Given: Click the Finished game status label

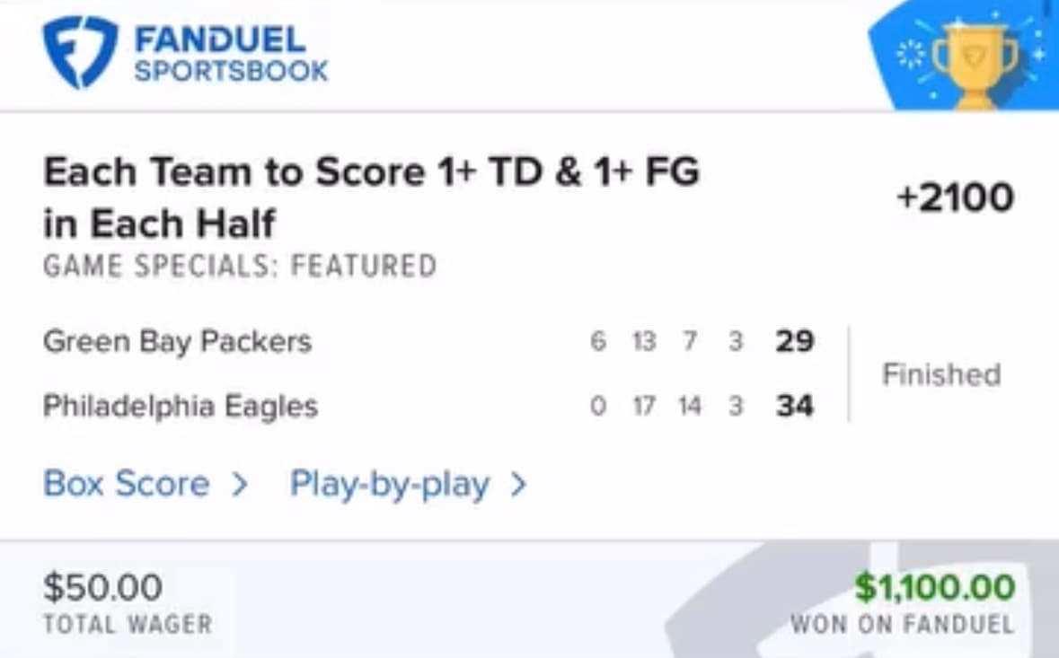Looking at the screenshot, I should click(x=941, y=374).
